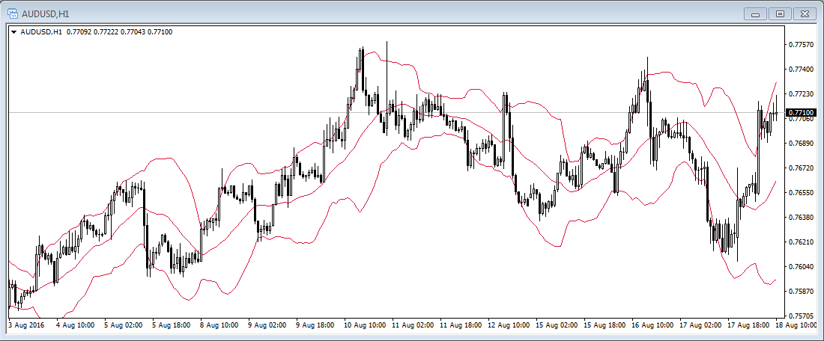Viewport: 824px width, 341px height.
Task: Click the 16 Aug 10:00 time label
Action: [652, 326]
